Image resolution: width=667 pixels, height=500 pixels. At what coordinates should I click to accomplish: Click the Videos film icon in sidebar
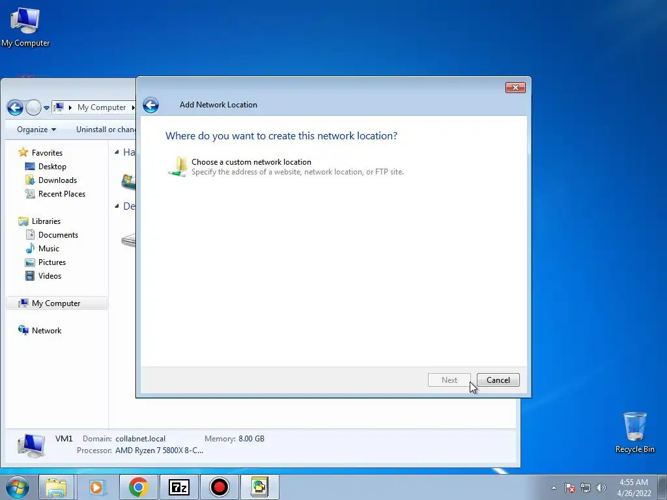click(30, 276)
